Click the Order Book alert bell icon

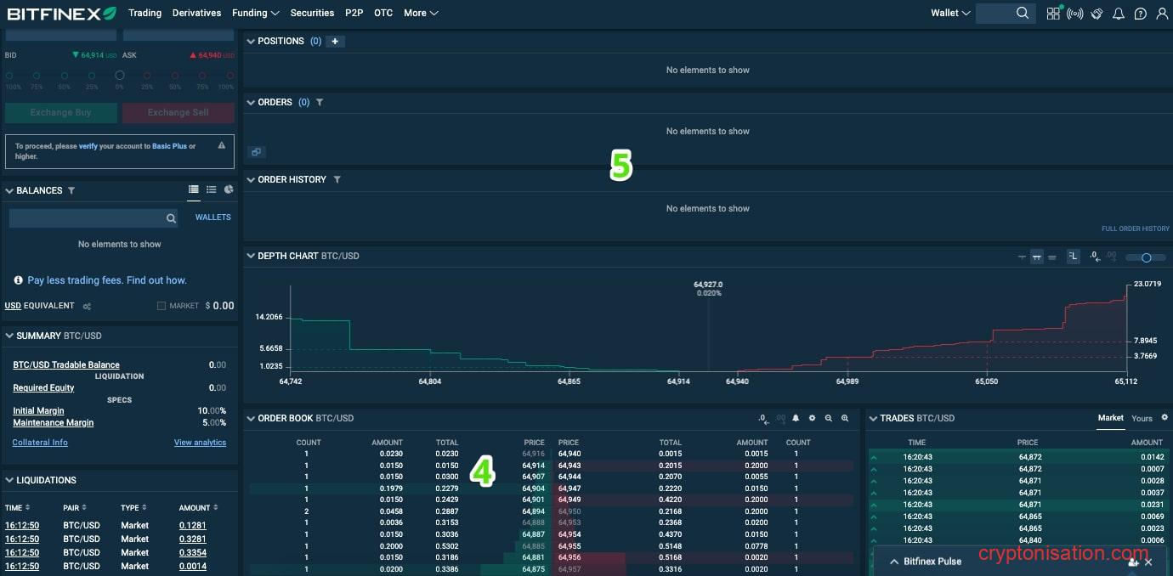tap(796, 418)
